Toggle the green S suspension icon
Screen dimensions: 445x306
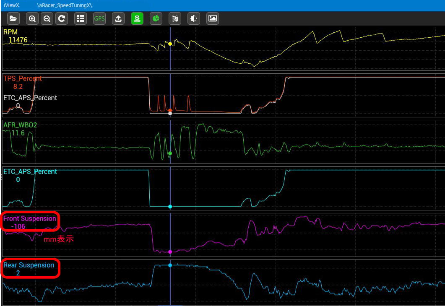tap(137, 19)
